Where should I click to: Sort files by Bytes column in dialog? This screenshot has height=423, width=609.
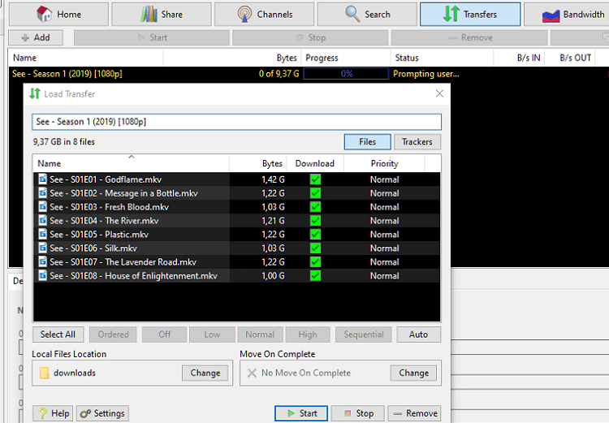pos(258,163)
